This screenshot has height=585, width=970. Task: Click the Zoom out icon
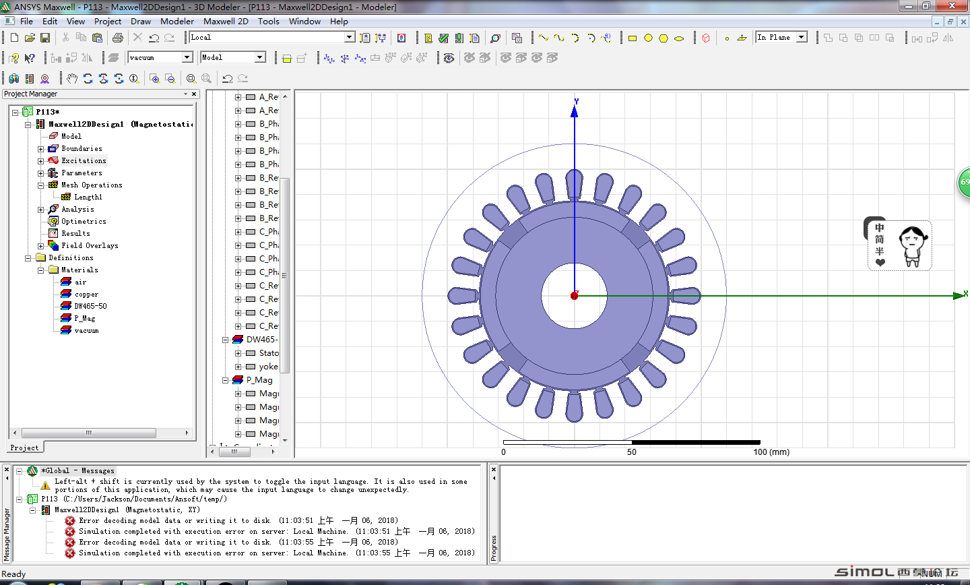tap(170, 78)
